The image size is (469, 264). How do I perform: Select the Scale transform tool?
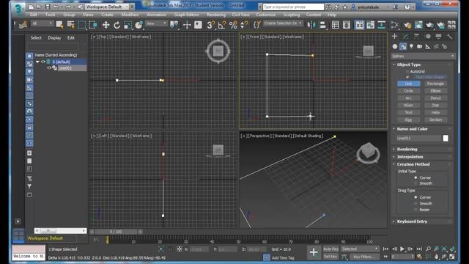pos(128,25)
